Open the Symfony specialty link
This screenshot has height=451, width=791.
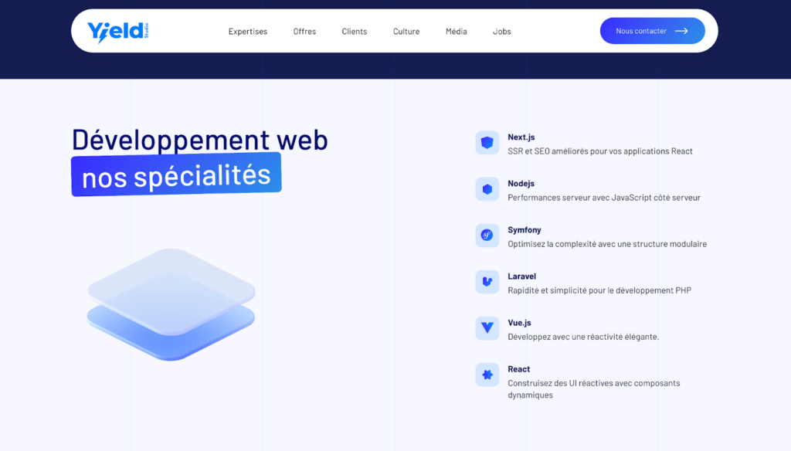click(x=525, y=230)
